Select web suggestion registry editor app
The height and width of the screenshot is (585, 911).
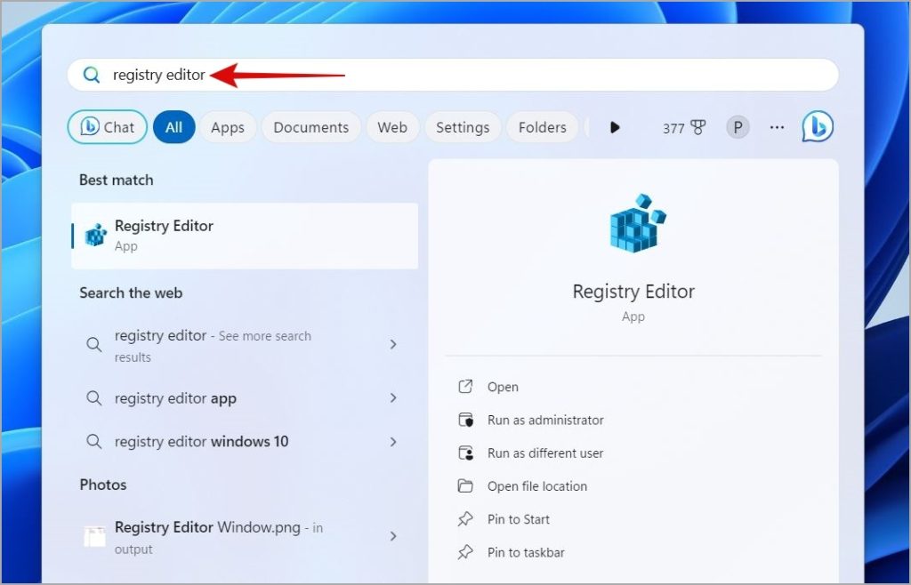point(245,398)
